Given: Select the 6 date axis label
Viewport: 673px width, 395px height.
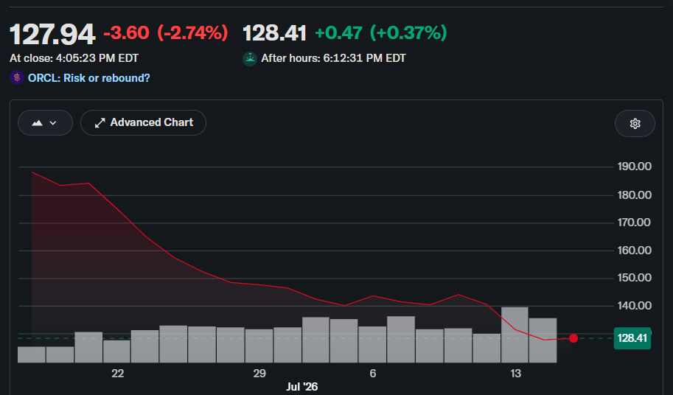Looking at the screenshot, I should 372,374.
